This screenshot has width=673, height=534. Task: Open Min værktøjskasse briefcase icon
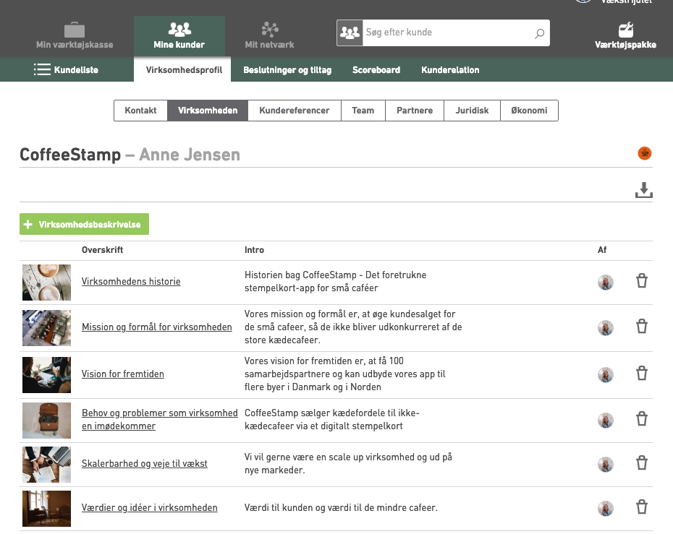[x=75, y=30]
